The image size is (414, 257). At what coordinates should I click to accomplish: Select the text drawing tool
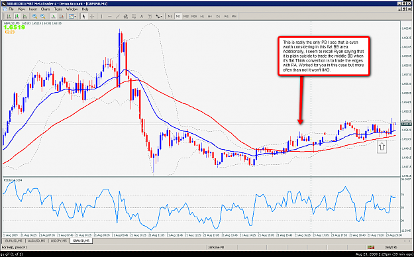point(142,17)
